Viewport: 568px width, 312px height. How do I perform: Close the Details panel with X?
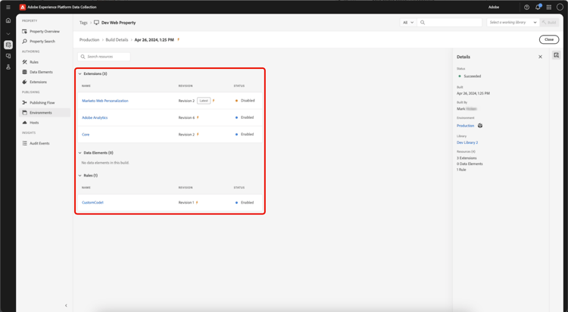tap(540, 57)
